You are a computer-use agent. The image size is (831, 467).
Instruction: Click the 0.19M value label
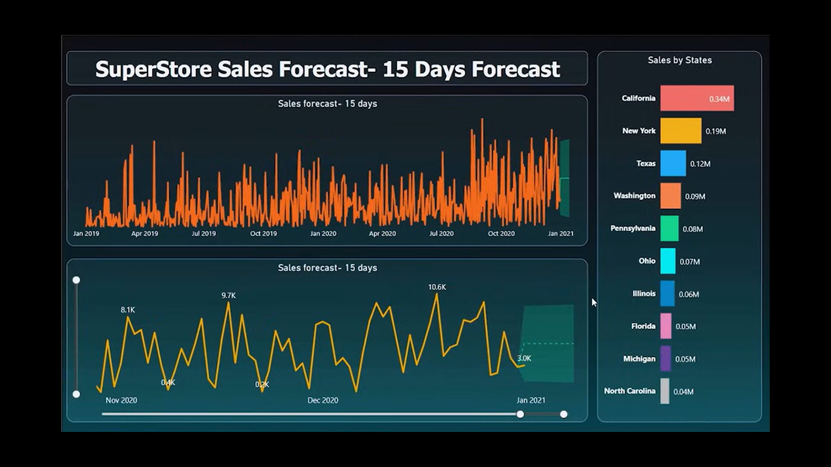coord(716,131)
